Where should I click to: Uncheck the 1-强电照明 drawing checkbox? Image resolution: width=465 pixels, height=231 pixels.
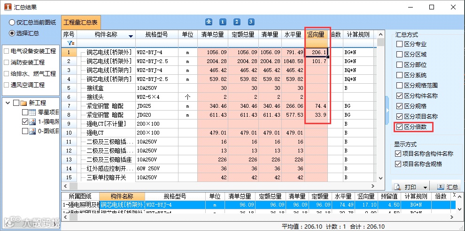click(25, 122)
